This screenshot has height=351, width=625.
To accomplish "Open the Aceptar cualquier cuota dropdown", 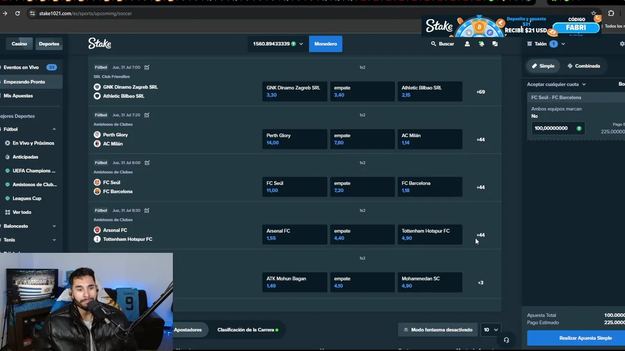I will coord(556,84).
